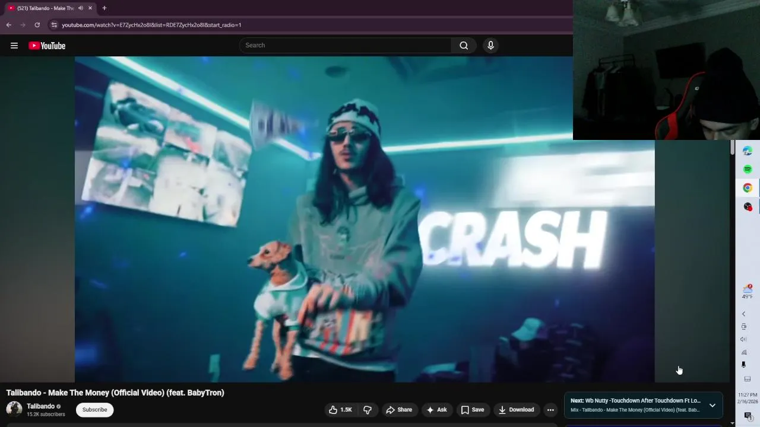The width and height of the screenshot is (760, 427).
Task: Open Talibando channel avatar
Action: click(14, 409)
